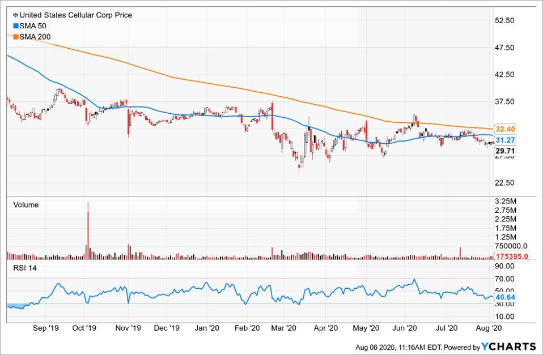Screen dimensions: 543x355
Task: Click the 52.50 price axis label
Action: (504, 21)
